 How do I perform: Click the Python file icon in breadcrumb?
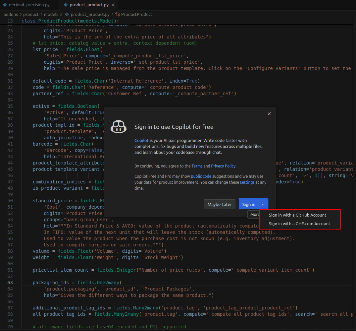(x=67, y=14)
